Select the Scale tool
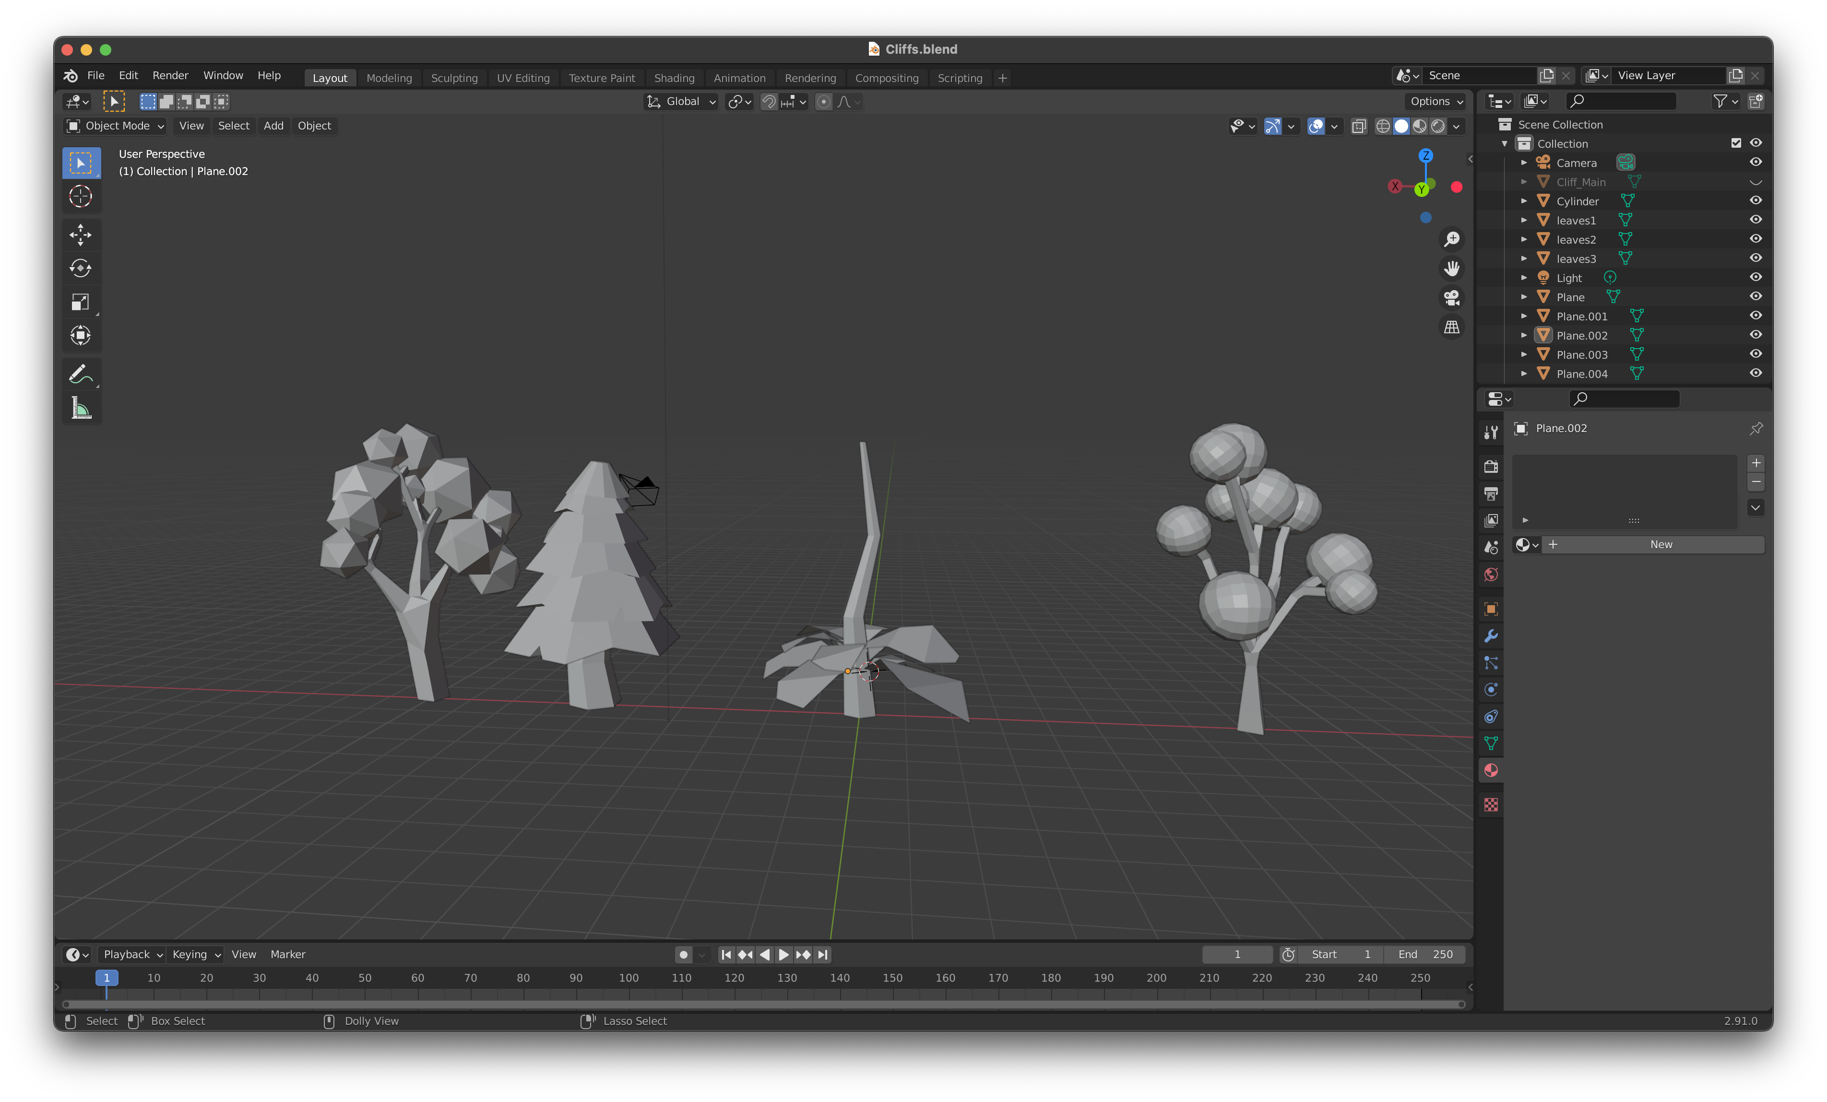The width and height of the screenshot is (1827, 1102). [x=80, y=302]
